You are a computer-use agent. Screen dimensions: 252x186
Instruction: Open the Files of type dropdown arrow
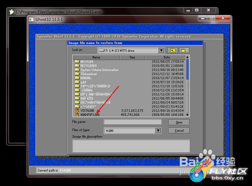click(x=158, y=131)
